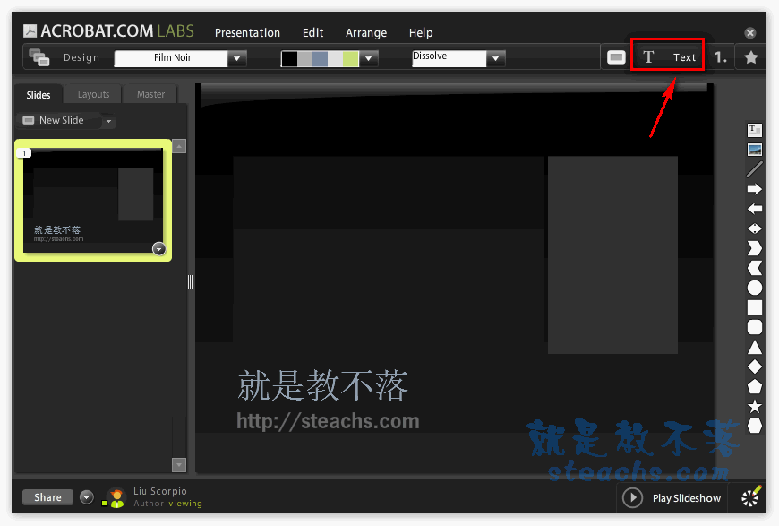Image resolution: width=779 pixels, height=526 pixels.
Task: Open the color scheme dropdown arrow
Action: pos(369,58)
